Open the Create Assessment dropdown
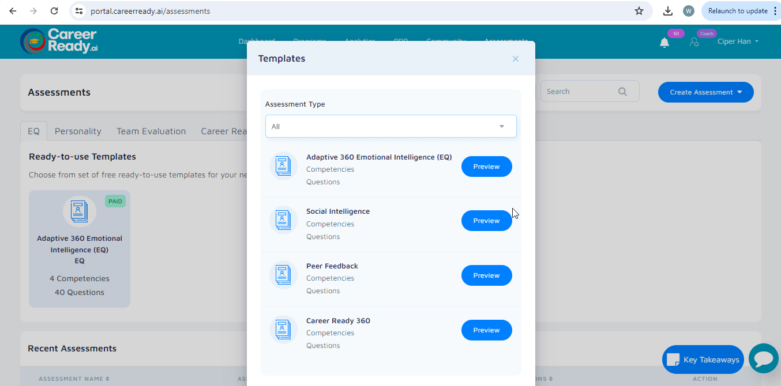781x386 pixels. coord(705,92)
